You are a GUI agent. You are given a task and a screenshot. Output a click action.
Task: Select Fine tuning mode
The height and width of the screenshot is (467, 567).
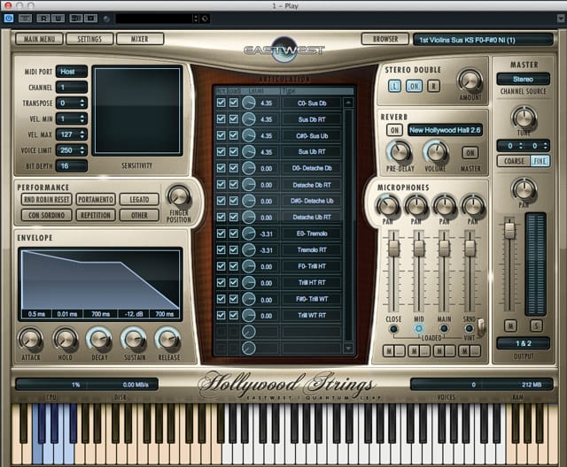[540, 161]
